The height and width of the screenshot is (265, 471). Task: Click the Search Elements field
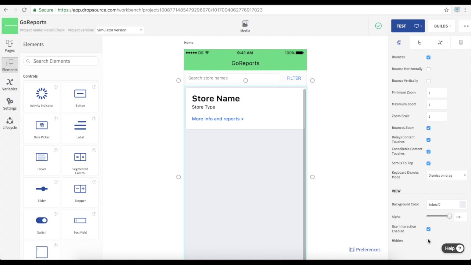(x=61, y=61)
